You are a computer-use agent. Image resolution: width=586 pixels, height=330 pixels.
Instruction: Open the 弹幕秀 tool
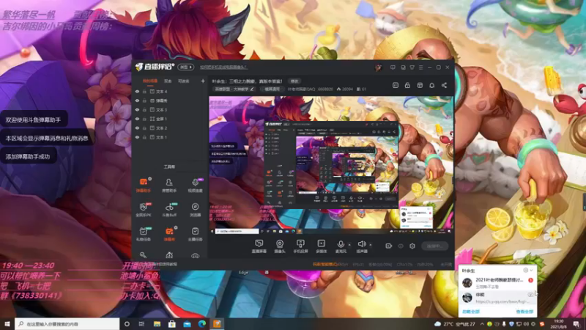click(169, 234)
